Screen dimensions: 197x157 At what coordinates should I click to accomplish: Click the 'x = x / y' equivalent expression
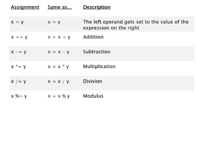coord(58,82)
